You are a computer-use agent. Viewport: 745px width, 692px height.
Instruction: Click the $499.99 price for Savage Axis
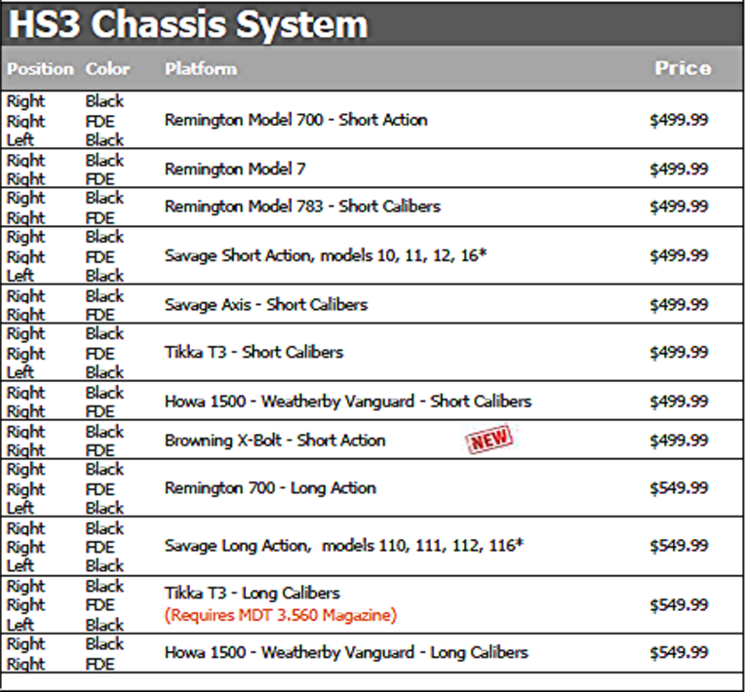pos(679,304)
